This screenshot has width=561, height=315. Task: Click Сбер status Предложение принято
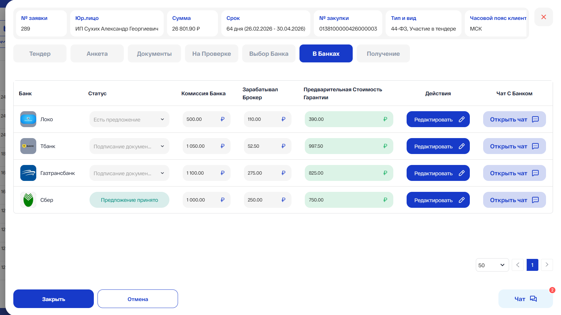(x=129, y=200)
